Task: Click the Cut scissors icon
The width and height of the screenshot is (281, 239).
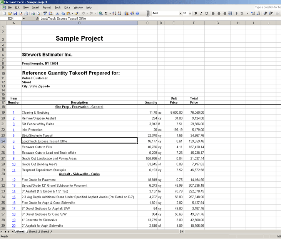Action: pyautogui.click(x=57, y=13)
